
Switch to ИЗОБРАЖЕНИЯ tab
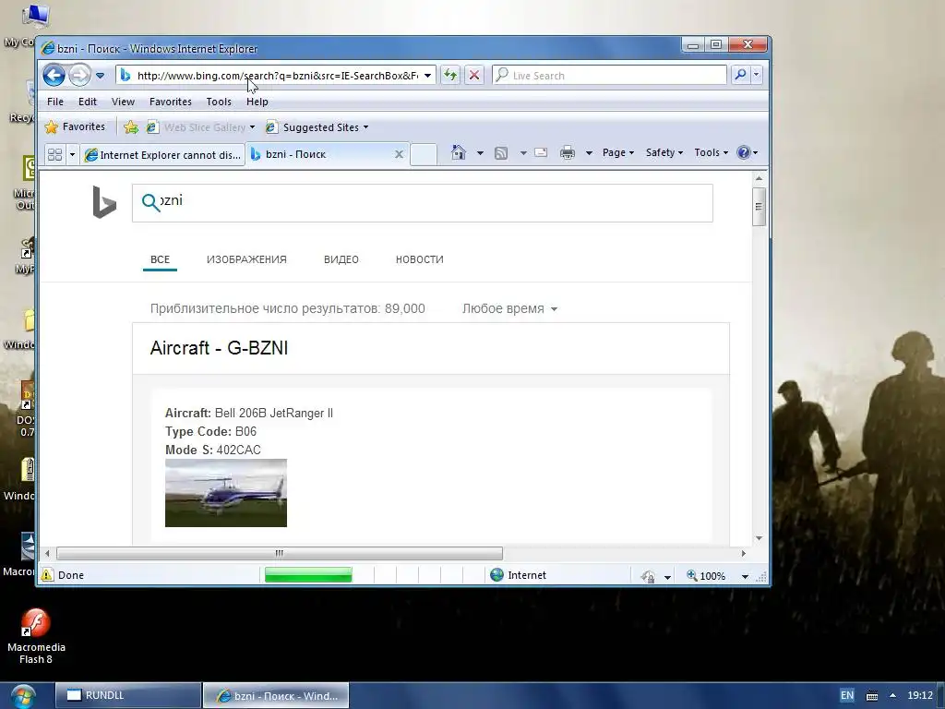[x=246, y=259]
